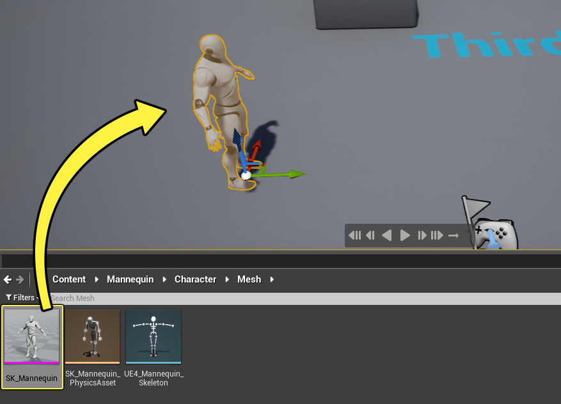Click the Mesh breadcrumb entry
Screen dimensions: 561x404
[x=249, y=279]
